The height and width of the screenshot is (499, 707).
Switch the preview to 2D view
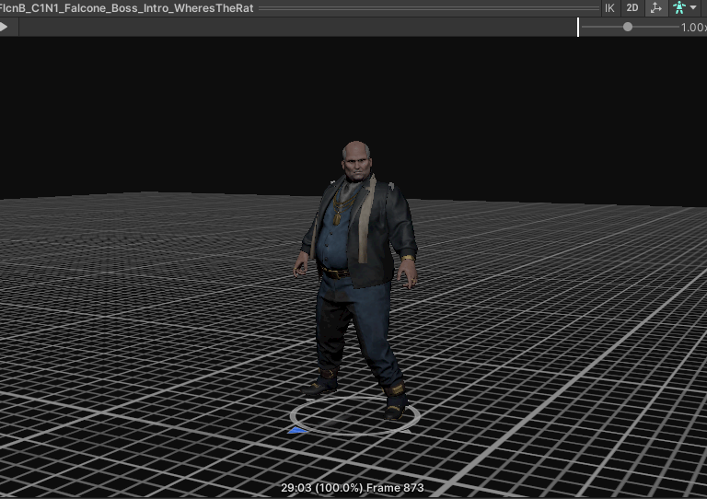coord(632,8)
